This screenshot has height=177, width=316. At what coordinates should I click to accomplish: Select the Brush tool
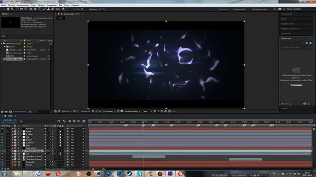click(44, 9)
